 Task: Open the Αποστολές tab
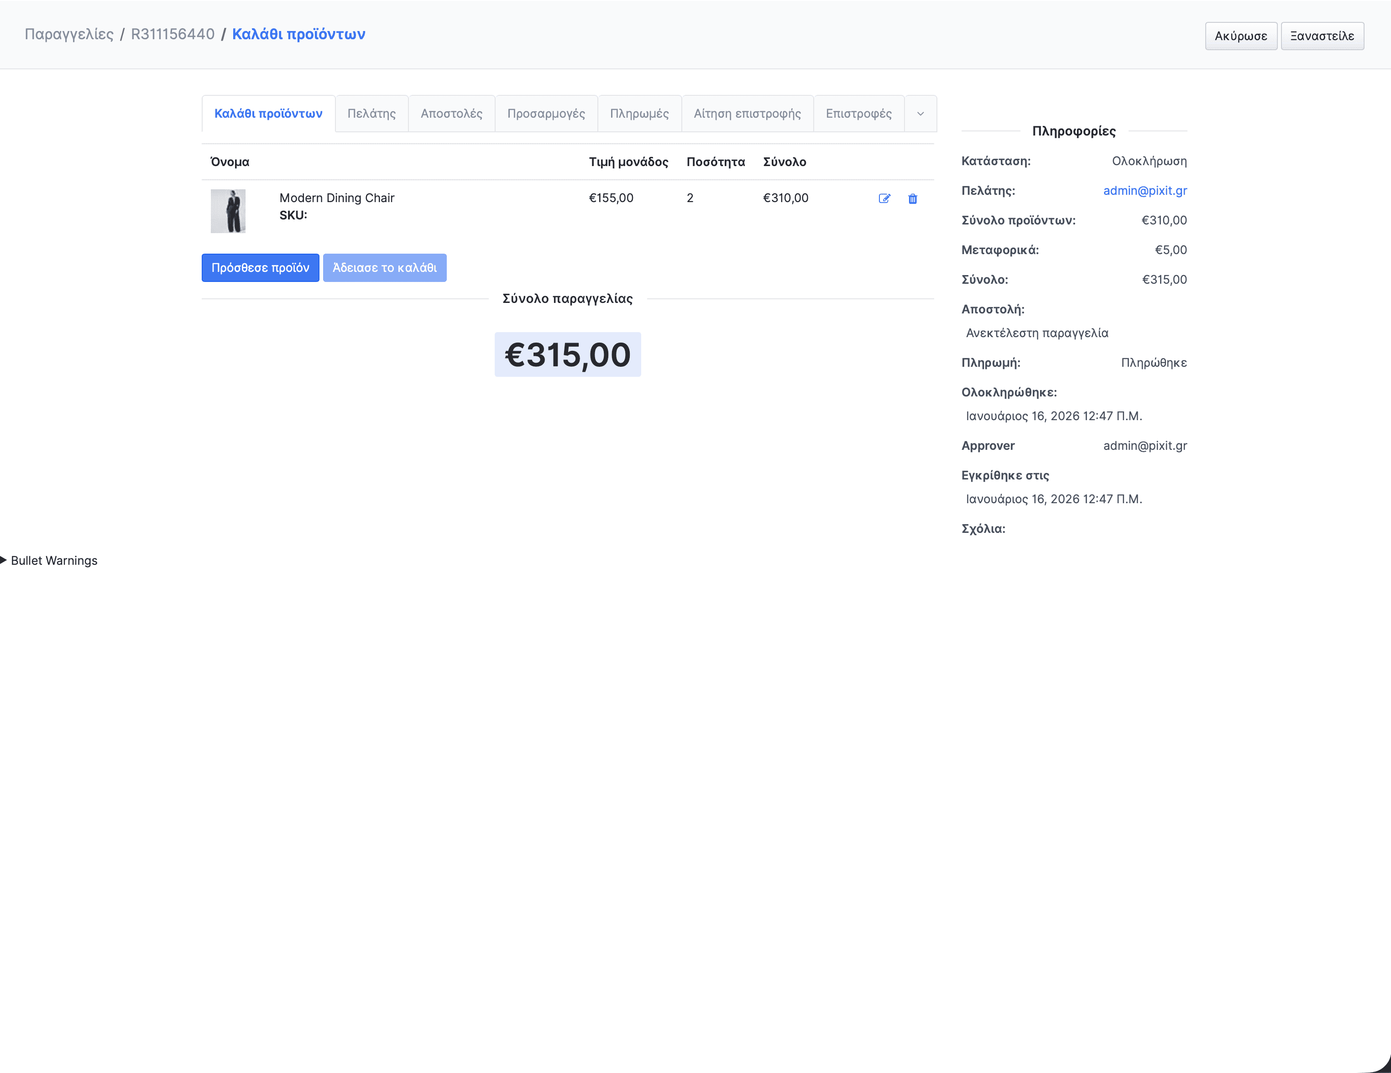coord(451,114)
